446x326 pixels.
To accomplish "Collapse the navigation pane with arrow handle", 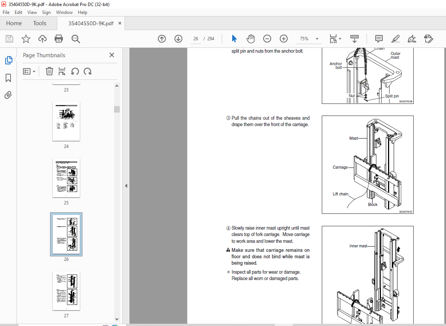I will 126,186.
